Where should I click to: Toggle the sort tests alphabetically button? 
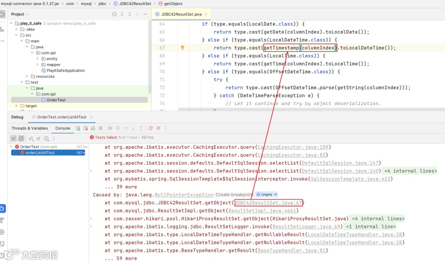31,139
